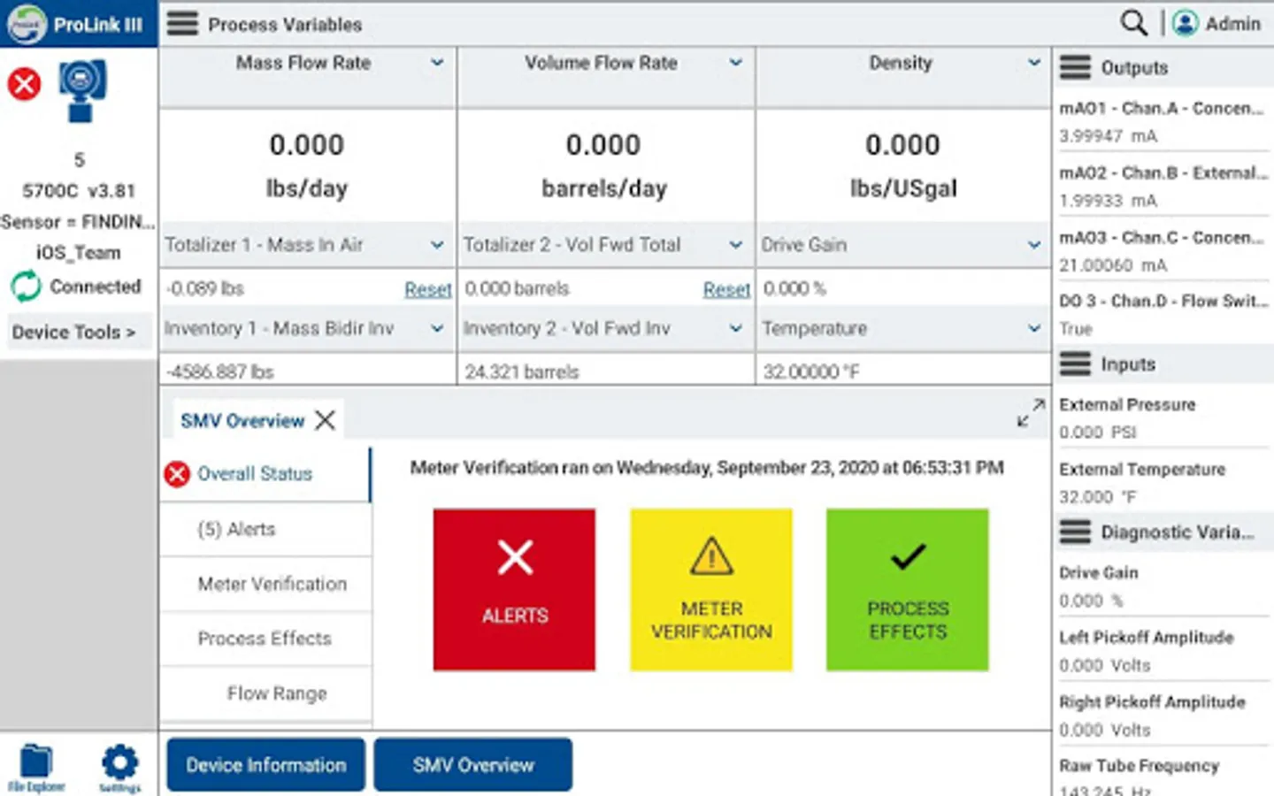The height and width of the screenshot is (796, 1274).
Task: Click the -4586.887 lbs inventory value
Action: [x=219, y=372]
